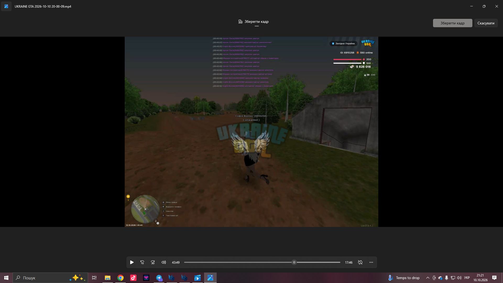
Task: Skip forward 30 seconds
Action: pyautogui.click(x=153, y=262)
